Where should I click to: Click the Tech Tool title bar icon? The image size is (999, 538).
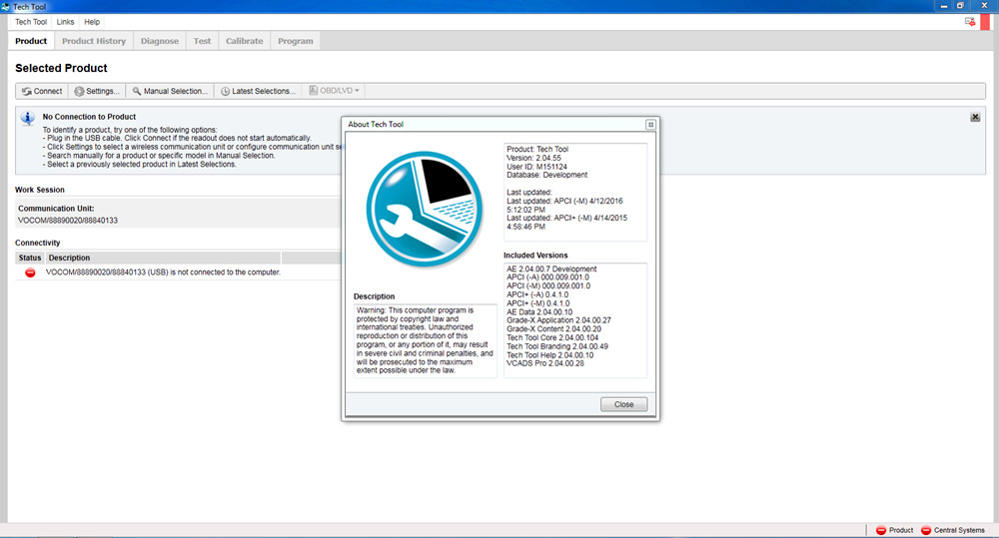(x=6, y=6)
